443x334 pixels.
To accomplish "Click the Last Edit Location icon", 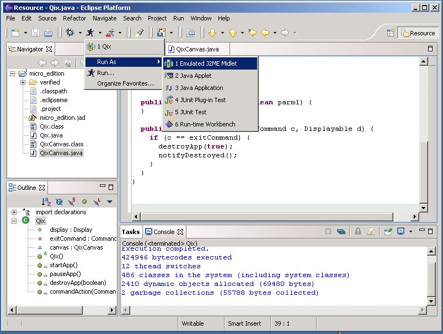I will point(252,33).
